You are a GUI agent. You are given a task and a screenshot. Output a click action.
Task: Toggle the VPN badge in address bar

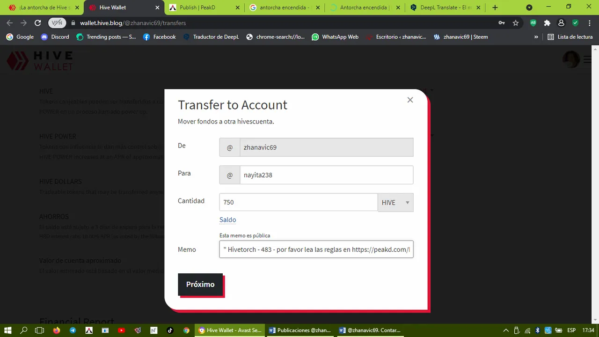tap(57, 23)
